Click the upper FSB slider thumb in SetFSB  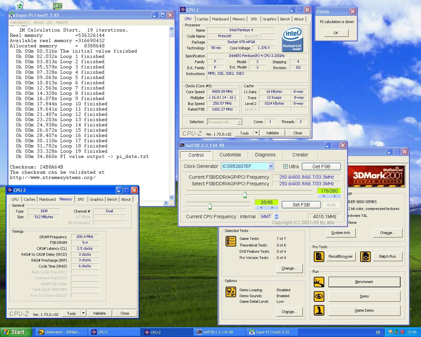(x=245, y=194)
